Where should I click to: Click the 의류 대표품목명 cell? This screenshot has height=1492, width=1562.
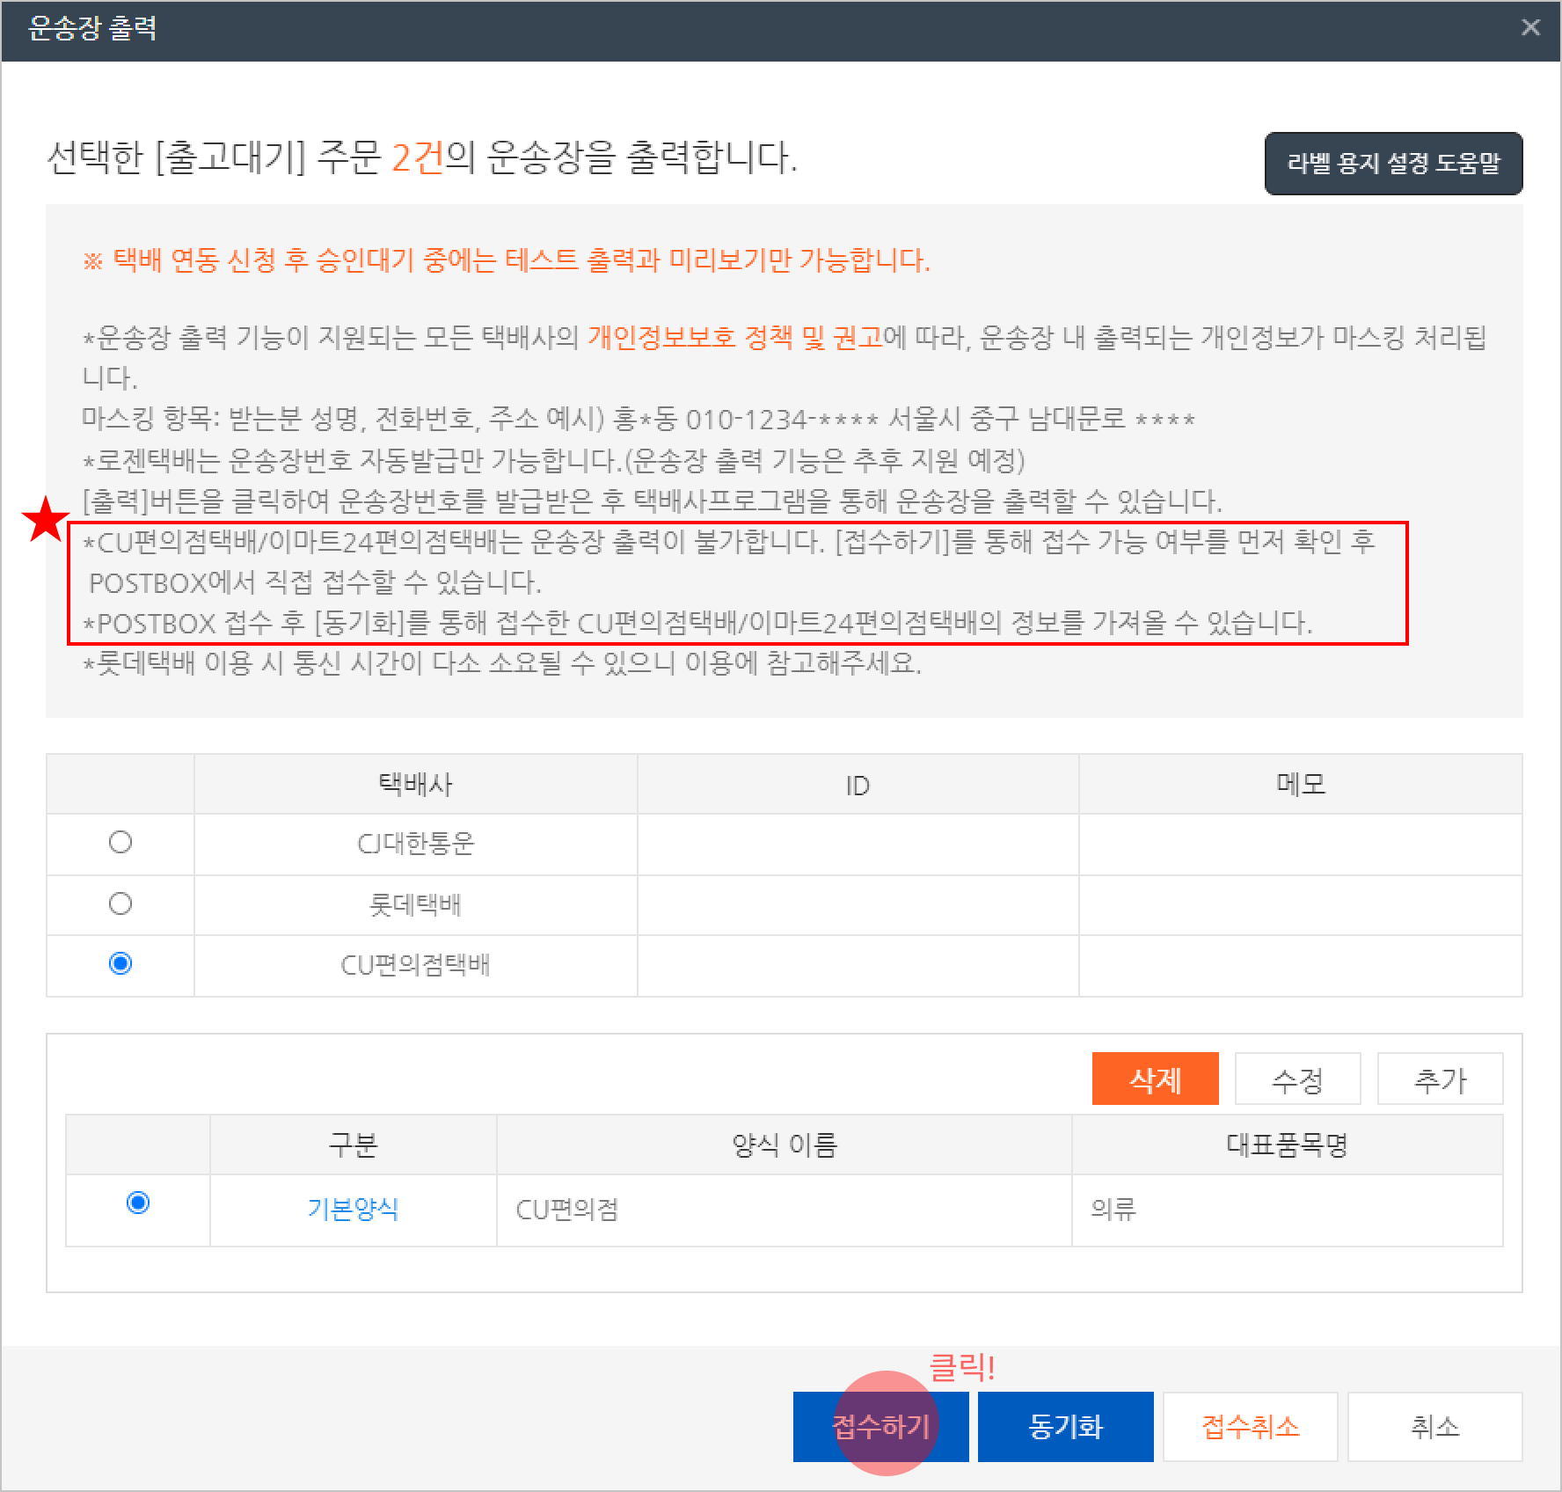pos(1113,1210)
